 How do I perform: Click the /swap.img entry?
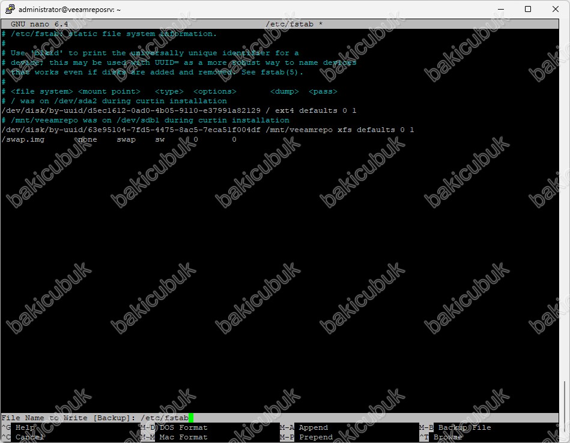point(23,139)
